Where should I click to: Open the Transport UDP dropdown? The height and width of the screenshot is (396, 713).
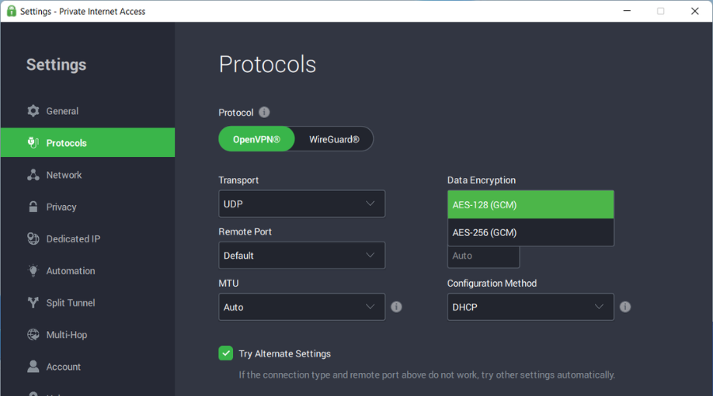coord(301,204)
